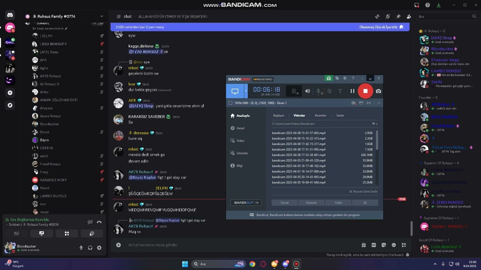Viewport: 481px width, 270px height.
Task: Toggle channel notification bell in Discord header
Action: point(388,16)
